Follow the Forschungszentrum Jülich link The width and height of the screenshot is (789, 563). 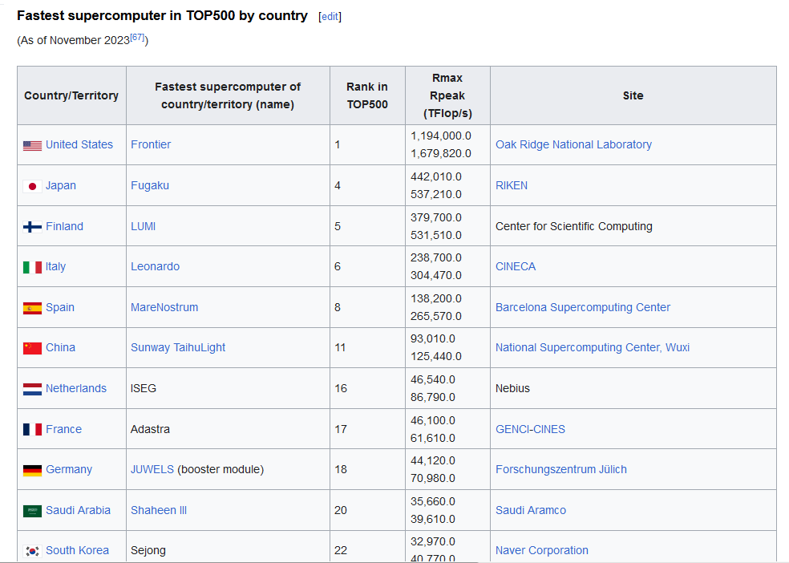(561, 469)
